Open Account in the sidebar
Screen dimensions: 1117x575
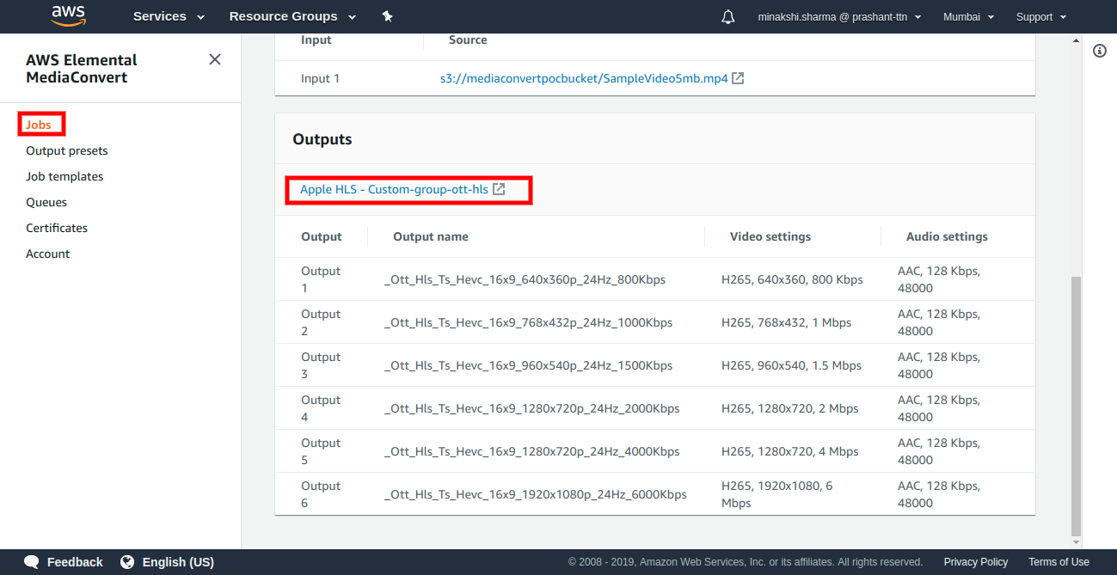48,254
